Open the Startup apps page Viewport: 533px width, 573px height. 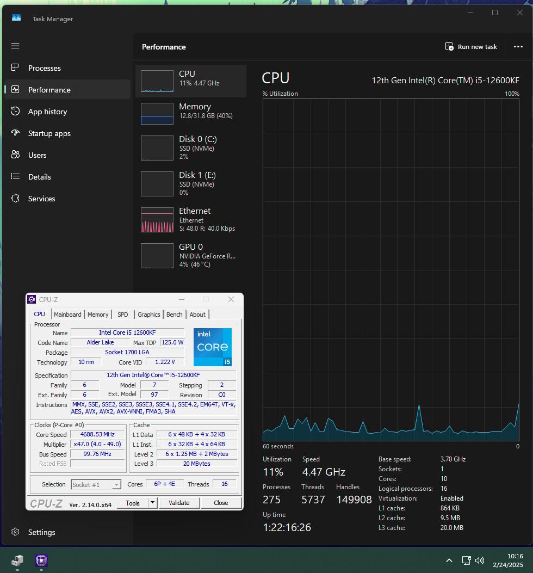pos(67,133)
